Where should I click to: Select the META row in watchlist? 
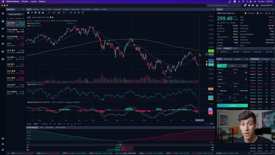pos(15,51)
